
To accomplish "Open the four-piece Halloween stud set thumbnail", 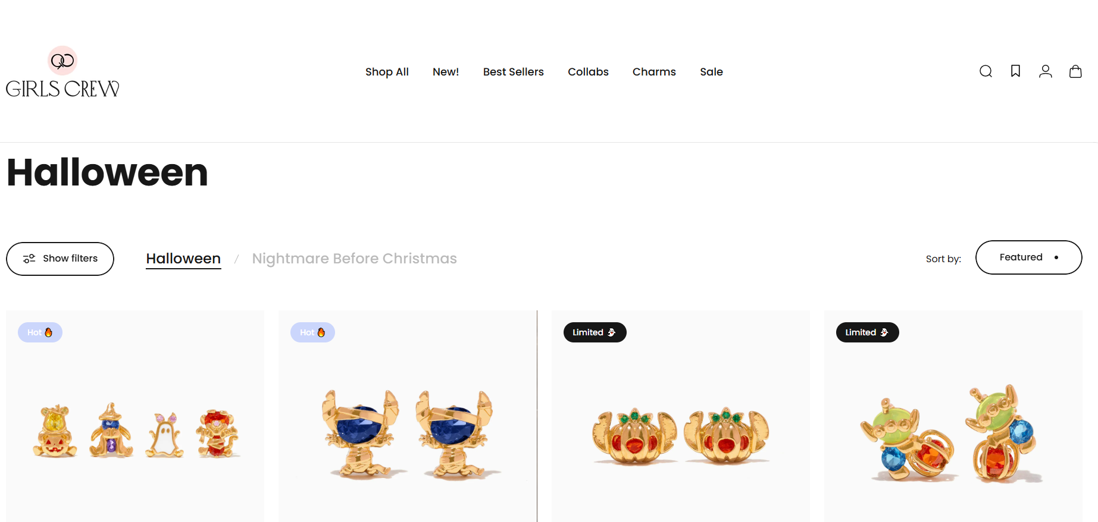I will click(135, 416).
